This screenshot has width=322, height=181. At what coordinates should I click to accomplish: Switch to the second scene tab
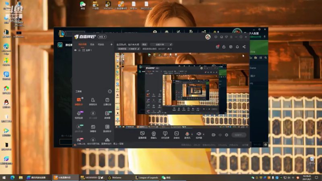[x=92, y=44]
